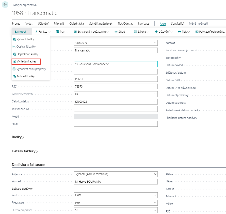Image resolution: width=226 pixels, height=214 pixels.
Task: Click Doplňkové služby icon
Action: tap(14, 54)
